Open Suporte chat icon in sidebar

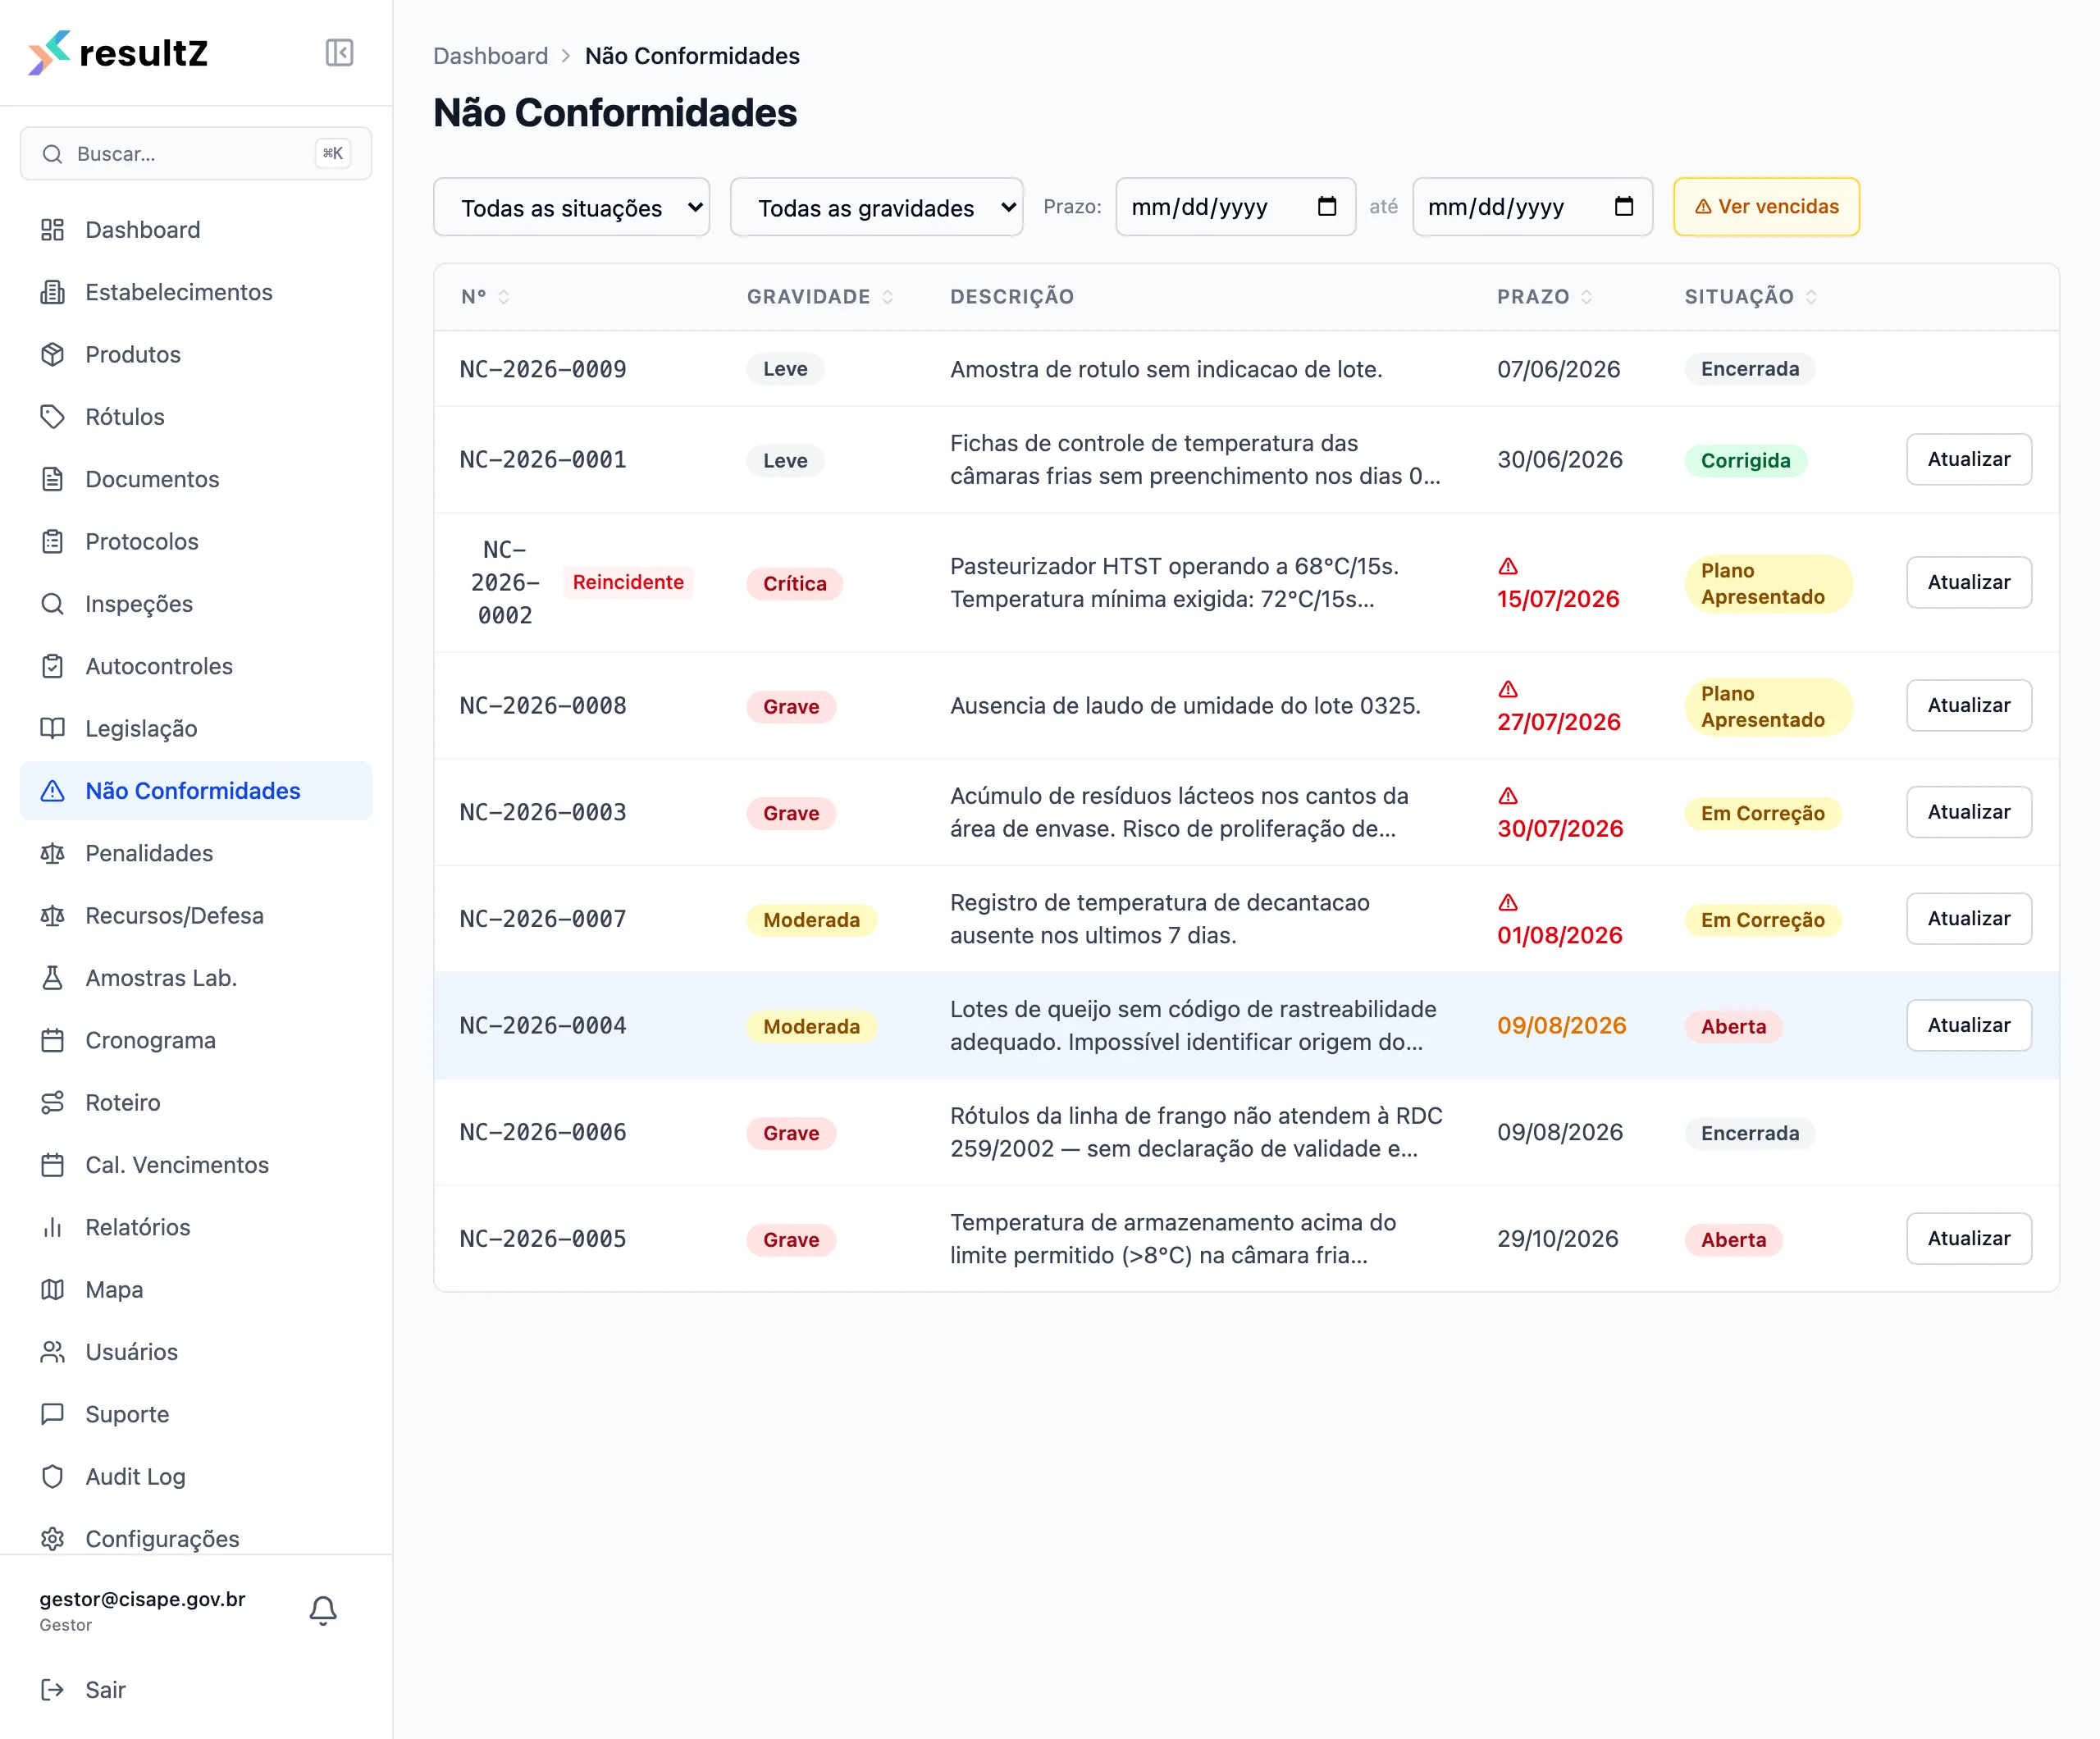52,1414
